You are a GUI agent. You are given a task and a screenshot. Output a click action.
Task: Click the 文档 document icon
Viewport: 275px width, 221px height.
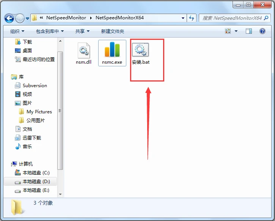[18, 129]
